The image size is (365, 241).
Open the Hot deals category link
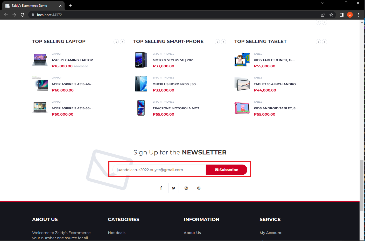(x=117, y=233)
